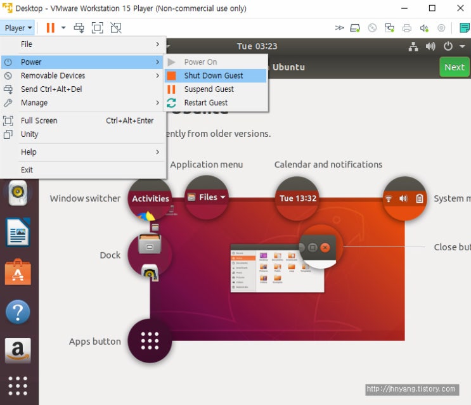This screenshot has height=405, width=471.
Task: Open the File submenu
Action: pos(84,44)
